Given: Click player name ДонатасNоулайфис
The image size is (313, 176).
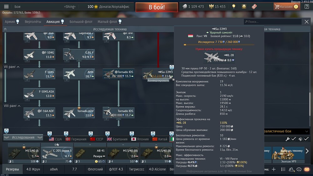Looking at the screenshot, I should pyautogui.click(x=114, y=7).
